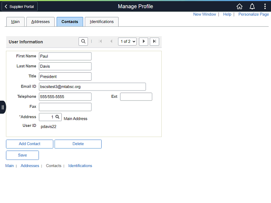Go back to Supplier Portal
This screenshot has height=203, width=271.
(19, 7)
